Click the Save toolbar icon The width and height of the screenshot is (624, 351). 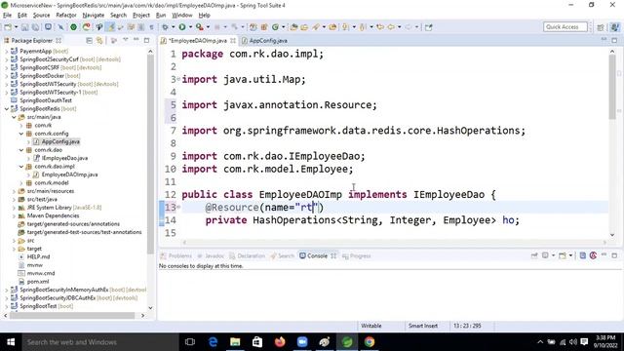(24, 27)
